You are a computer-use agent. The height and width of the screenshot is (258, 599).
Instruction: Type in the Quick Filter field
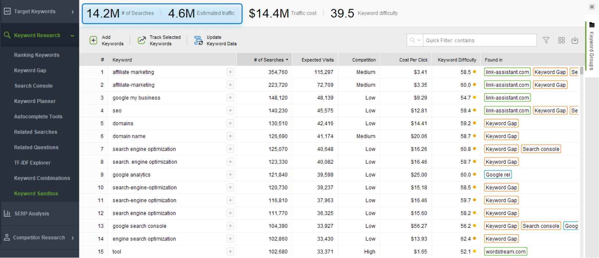click(479, 41)
